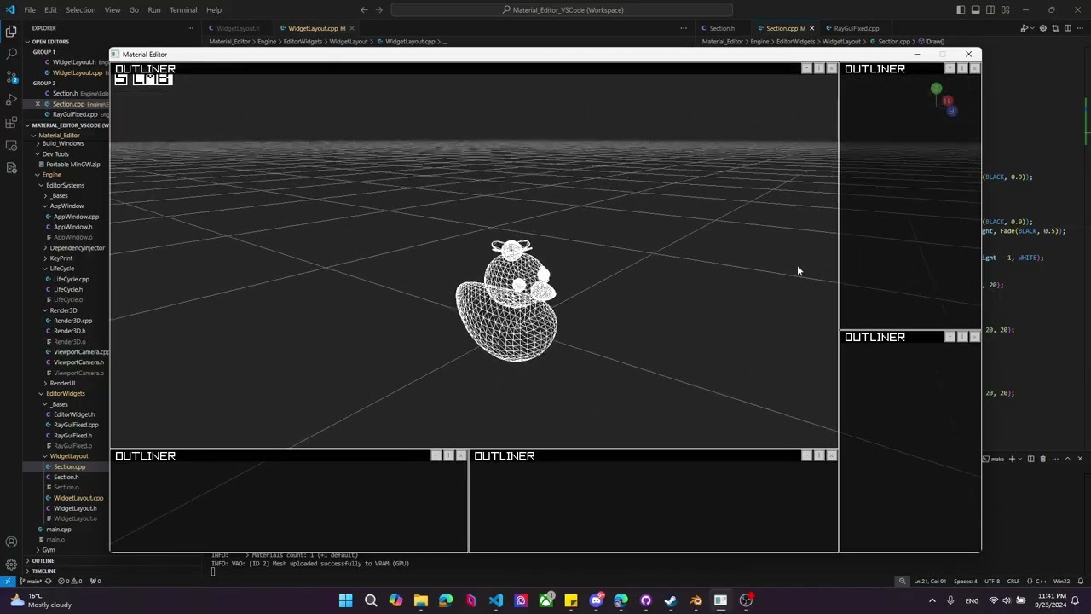Change indentation via Spaces: 4
The height and width of the screenshot is (614, 1091).
pyautogui.click(x=966, y=582)
